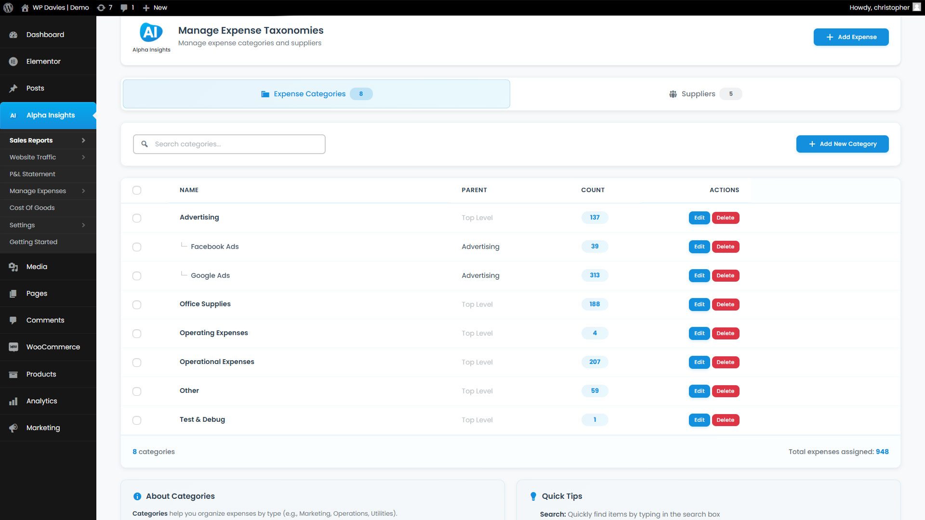Open WooCommerce from the sidebar icon
The width and height of the screenshot is (925, 520).
click(x=13, y=347)
